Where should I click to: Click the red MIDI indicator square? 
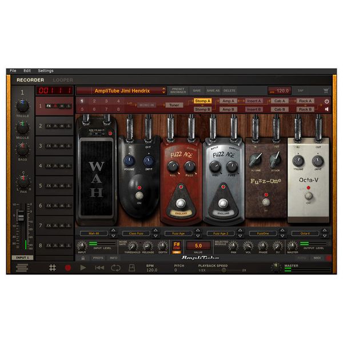coord(329,258)
